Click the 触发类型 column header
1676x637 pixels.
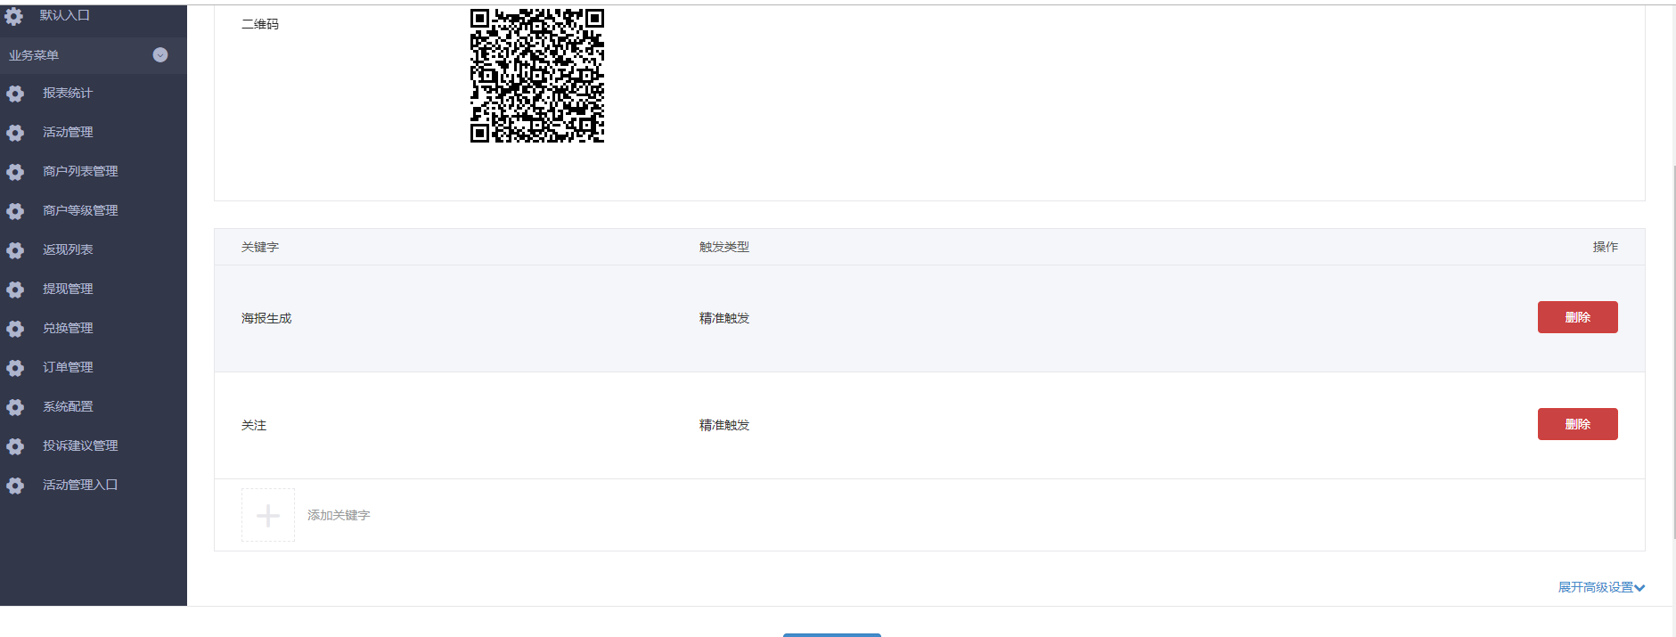click(724, 247)
